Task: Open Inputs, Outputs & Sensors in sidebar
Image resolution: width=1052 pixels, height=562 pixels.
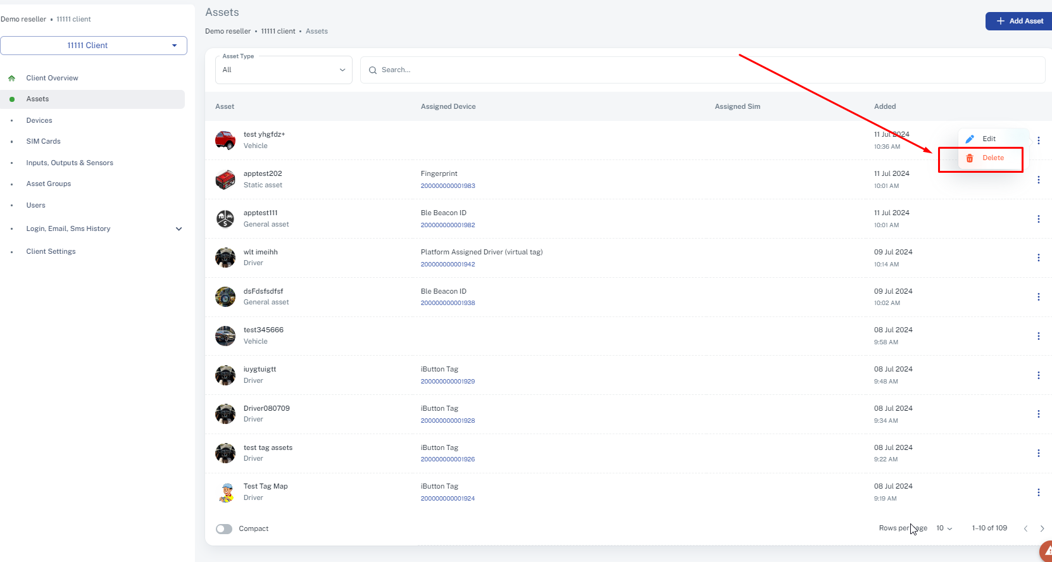Action: [70, 163]
